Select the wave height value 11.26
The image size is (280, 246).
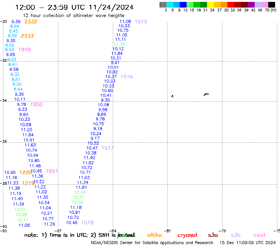coord(50,224)
